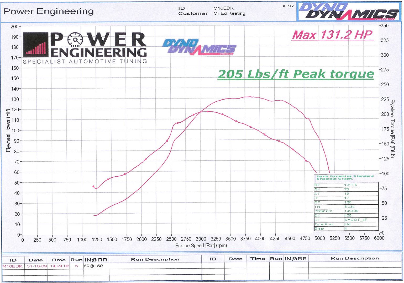Click the 'Power Engineering' title at the top left
This screenshot has height=283, width=404.
click(49, 11)
